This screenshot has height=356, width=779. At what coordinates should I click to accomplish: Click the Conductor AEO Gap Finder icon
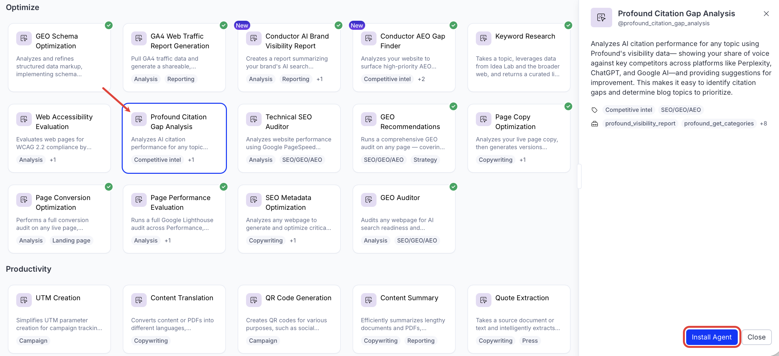[369, 38]
